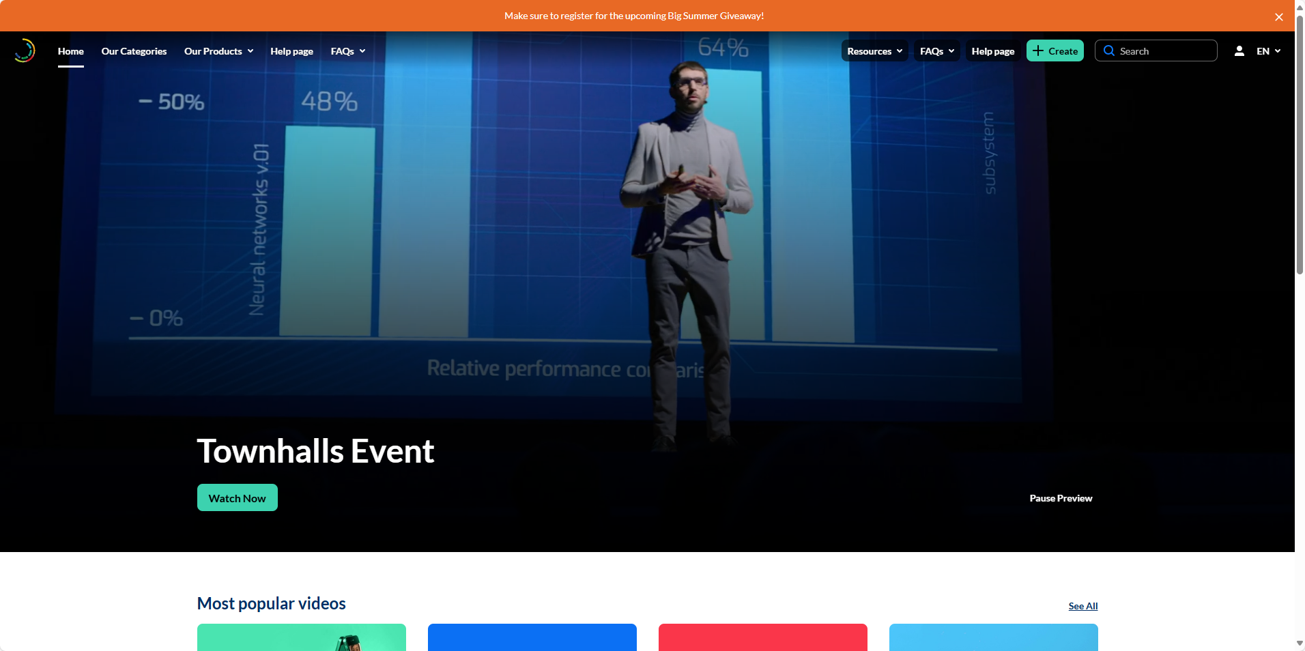Open the EN language selector
This screenshot has height=651, width=1305.
click(x=1269, y=51)
